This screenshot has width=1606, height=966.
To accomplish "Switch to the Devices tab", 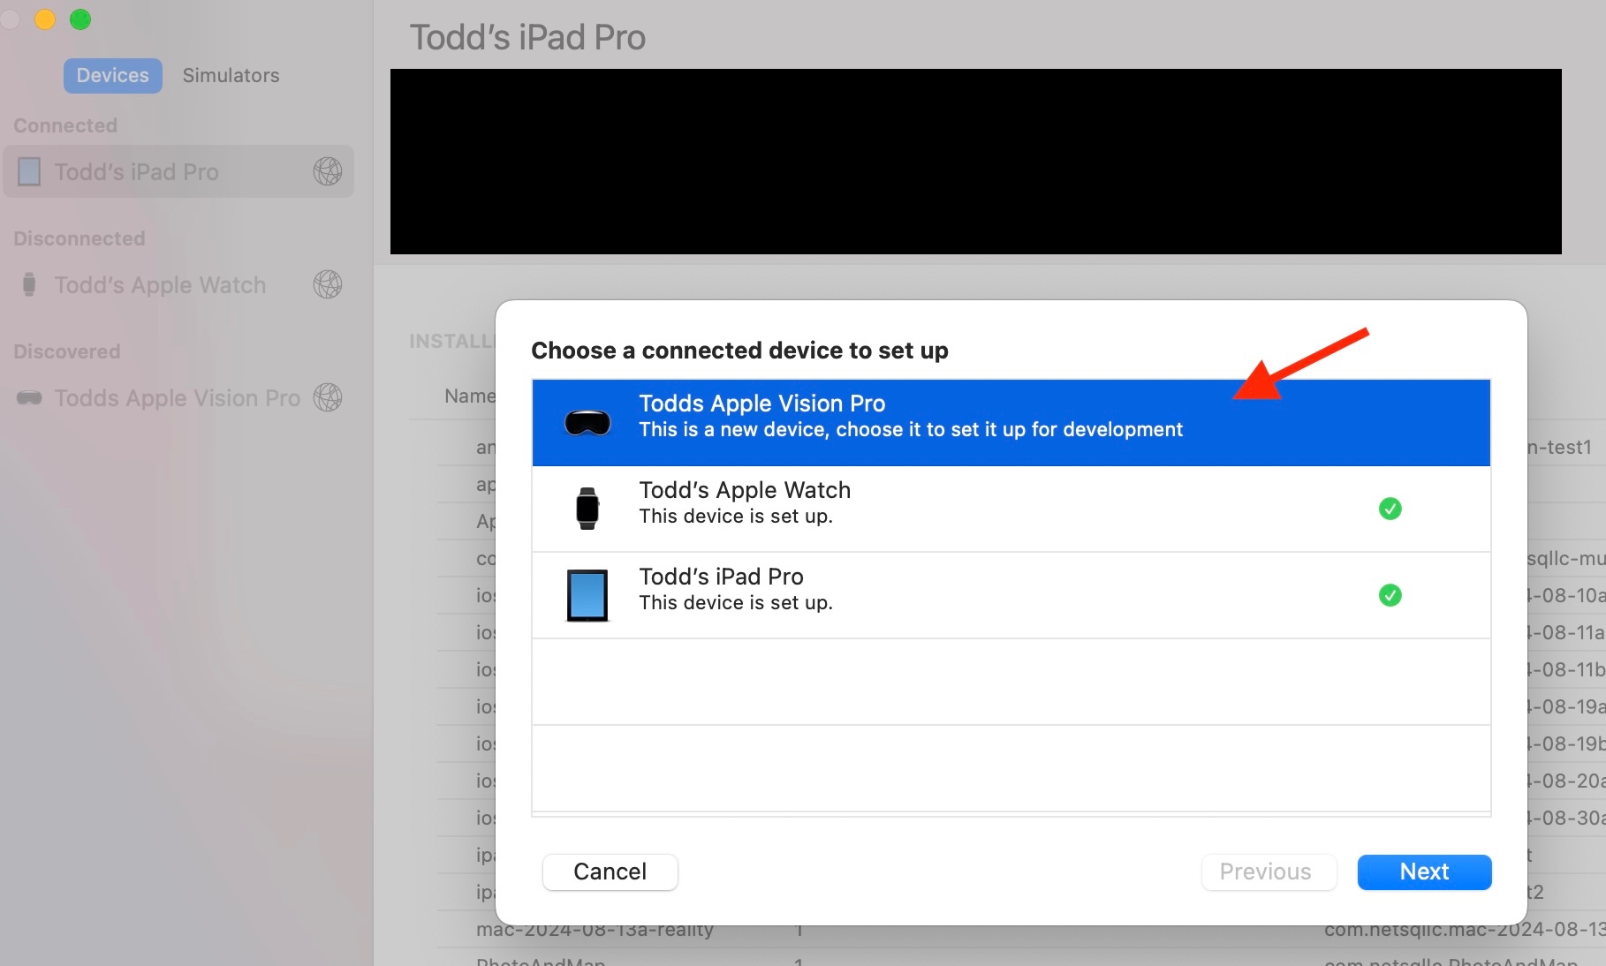I will click(112, 76).
